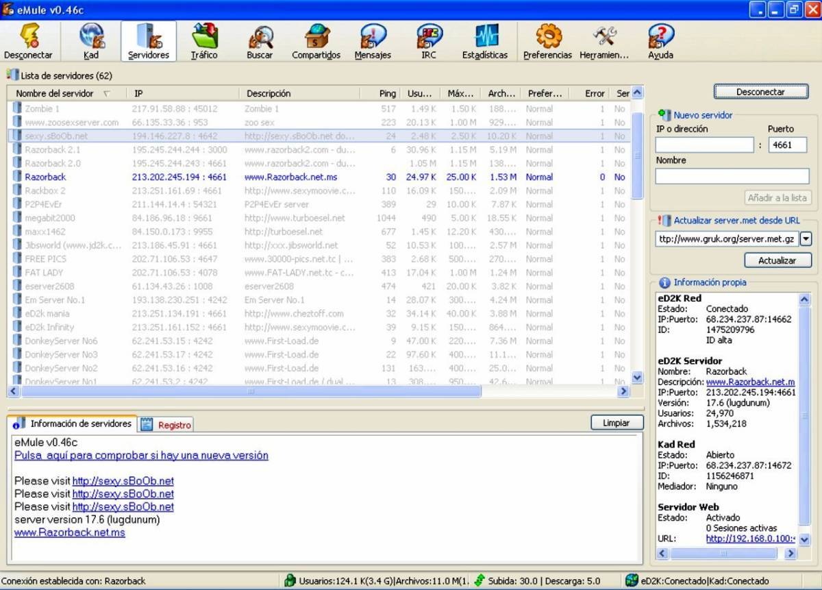Select the P2P4EvEr server row
822x590 pixels.
(x=319, y=204)
